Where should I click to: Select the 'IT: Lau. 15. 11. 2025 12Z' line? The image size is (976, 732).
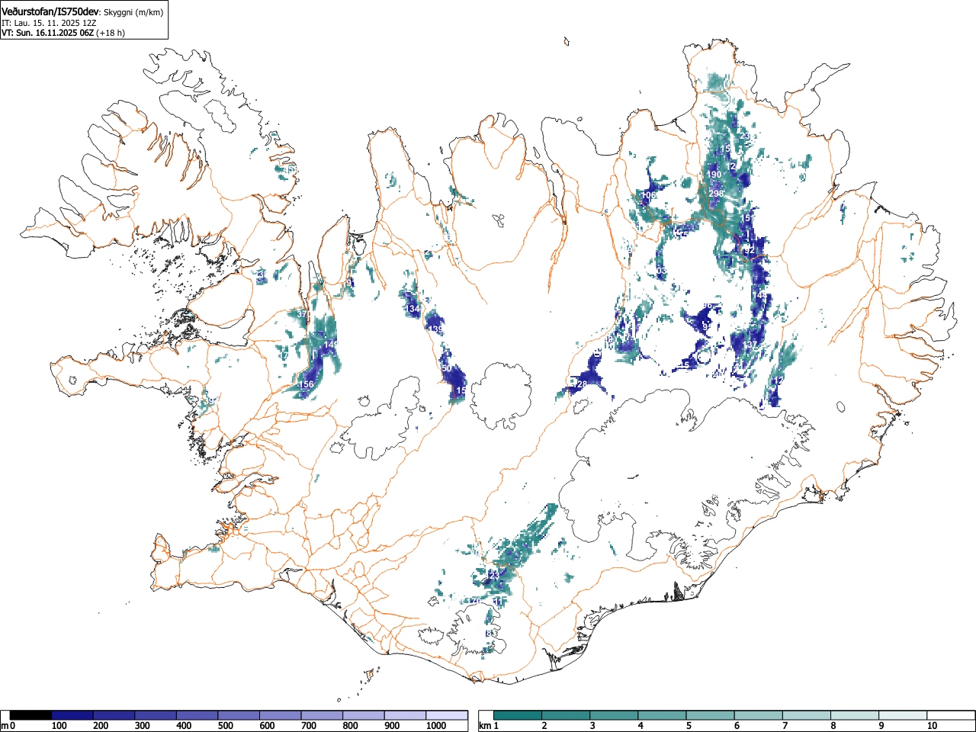point(49,23)
